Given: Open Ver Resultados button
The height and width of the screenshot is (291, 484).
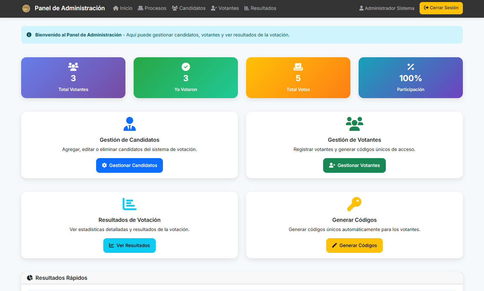Looking at the screenshot, I should click(130, 245).
